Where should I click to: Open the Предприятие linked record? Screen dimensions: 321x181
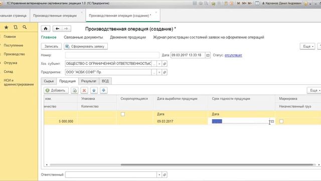pos(165,72)
